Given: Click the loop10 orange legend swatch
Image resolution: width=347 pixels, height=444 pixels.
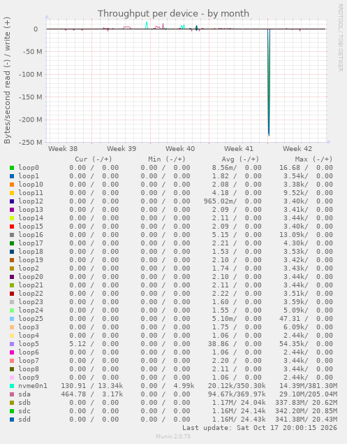Looking at the screenshot, I should click(12, 185).
